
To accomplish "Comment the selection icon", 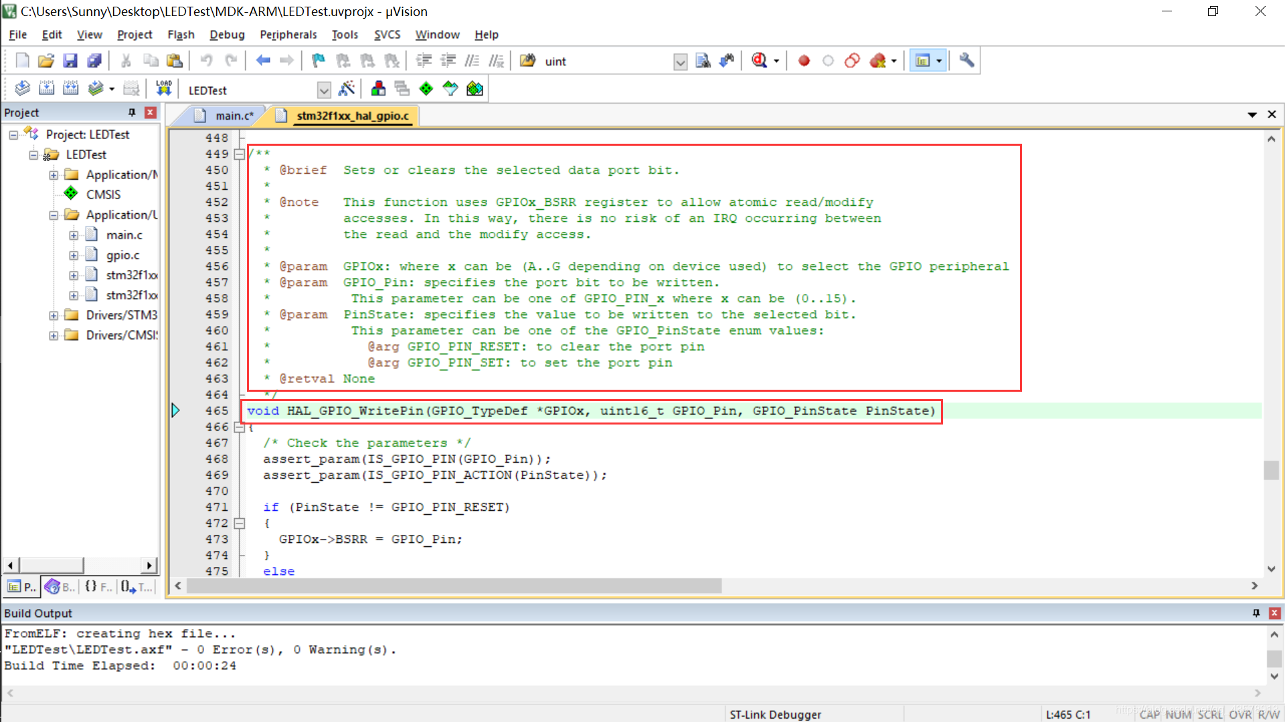I will pyautogui.click(x=472, y=61).
